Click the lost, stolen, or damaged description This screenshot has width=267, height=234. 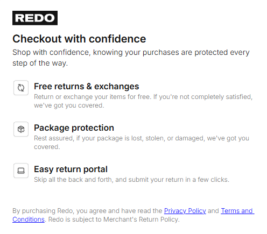[142, 143]
